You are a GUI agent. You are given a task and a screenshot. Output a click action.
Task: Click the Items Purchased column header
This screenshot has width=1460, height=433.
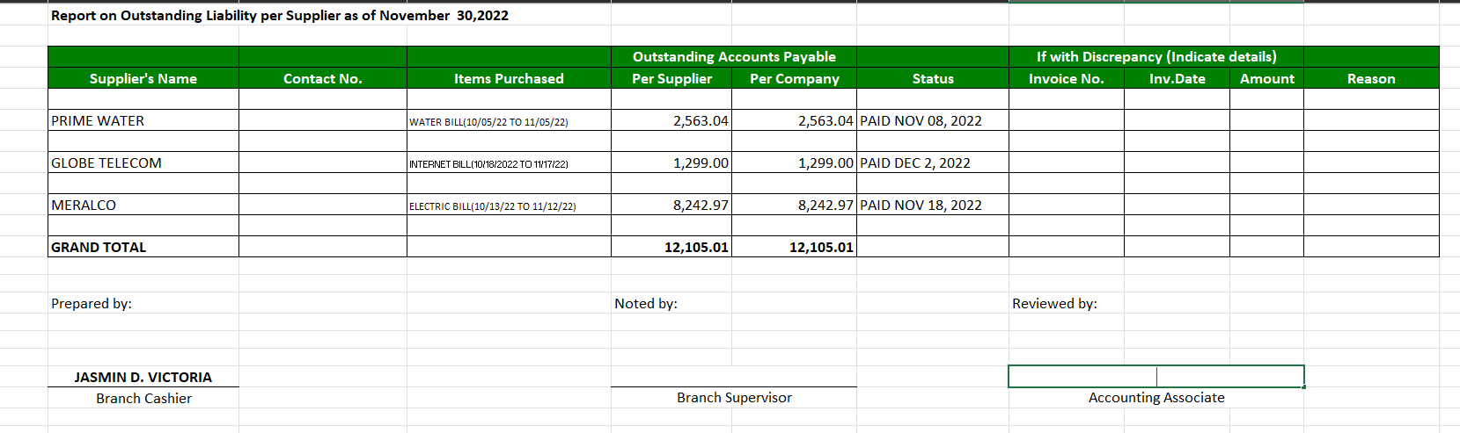point(509,78)
